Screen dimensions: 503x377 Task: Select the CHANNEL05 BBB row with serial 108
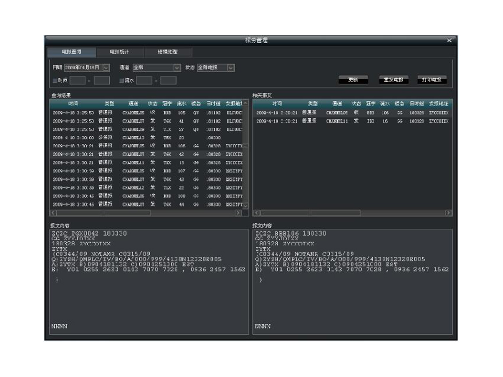coord(146,196)
